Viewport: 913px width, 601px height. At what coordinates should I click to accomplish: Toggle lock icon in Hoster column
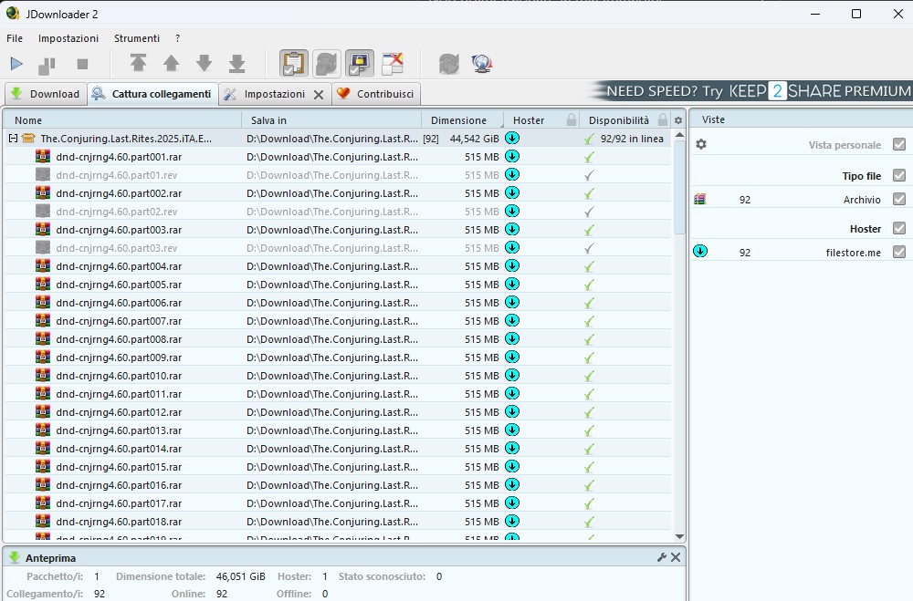coord(572,120)
